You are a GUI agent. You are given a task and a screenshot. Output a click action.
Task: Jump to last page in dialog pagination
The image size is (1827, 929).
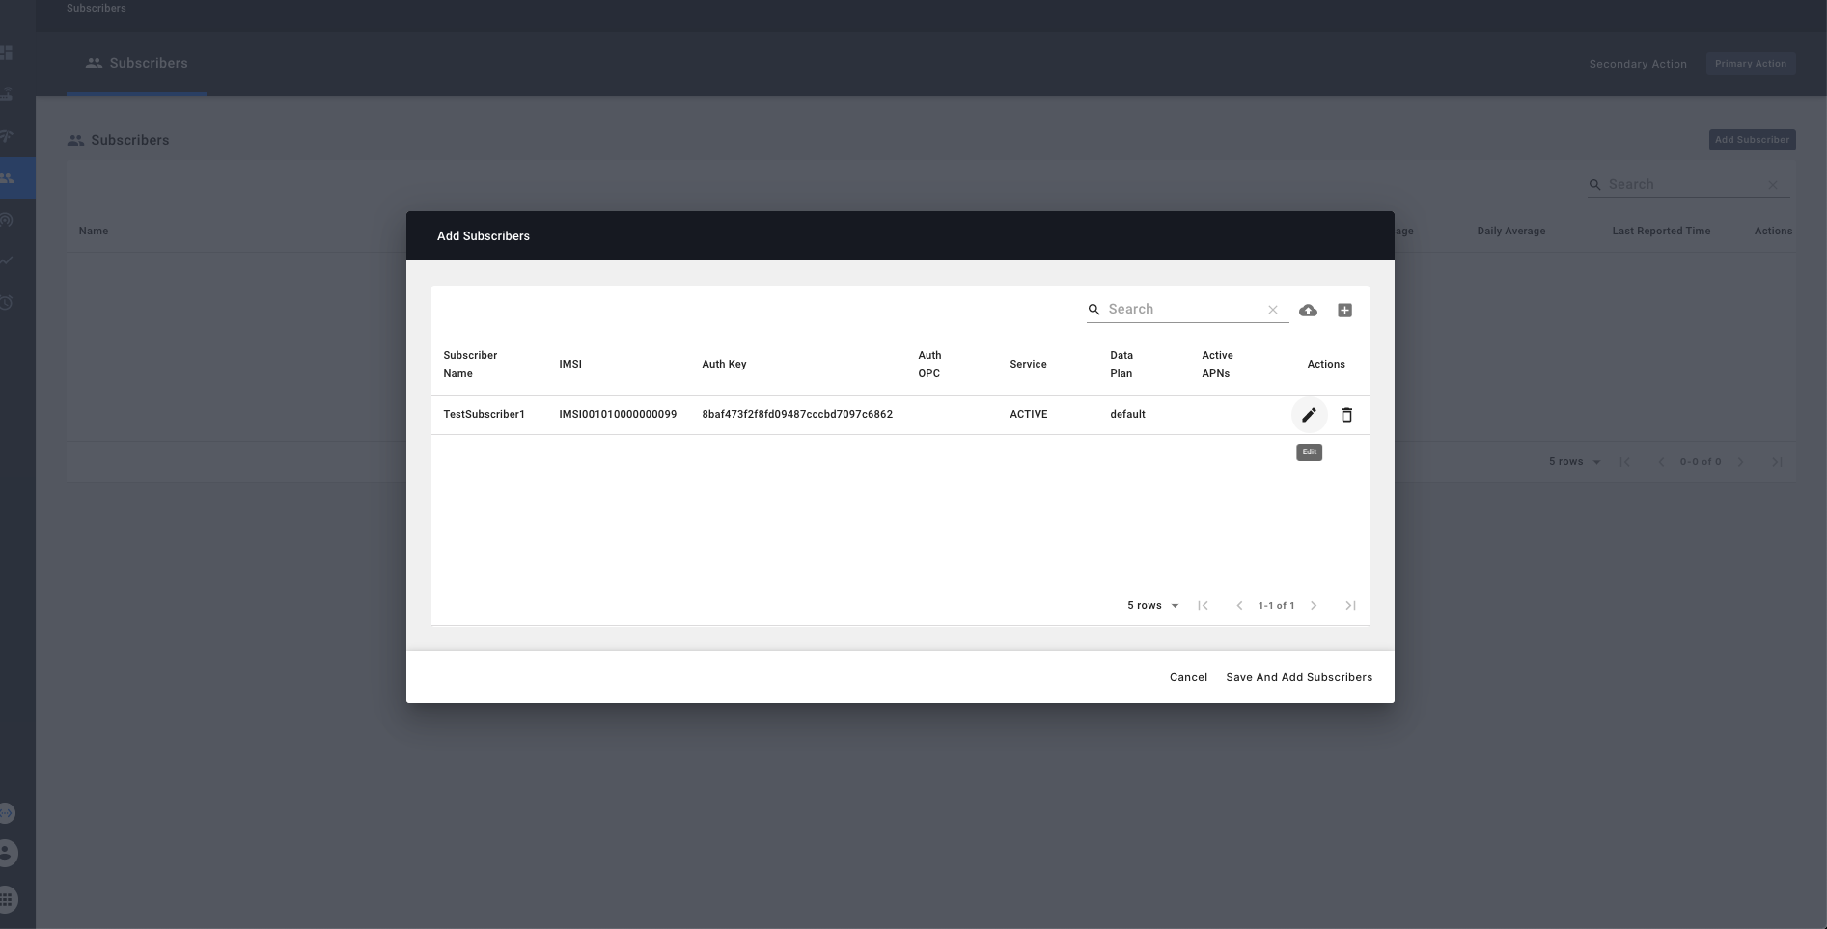coord(1350,606)
